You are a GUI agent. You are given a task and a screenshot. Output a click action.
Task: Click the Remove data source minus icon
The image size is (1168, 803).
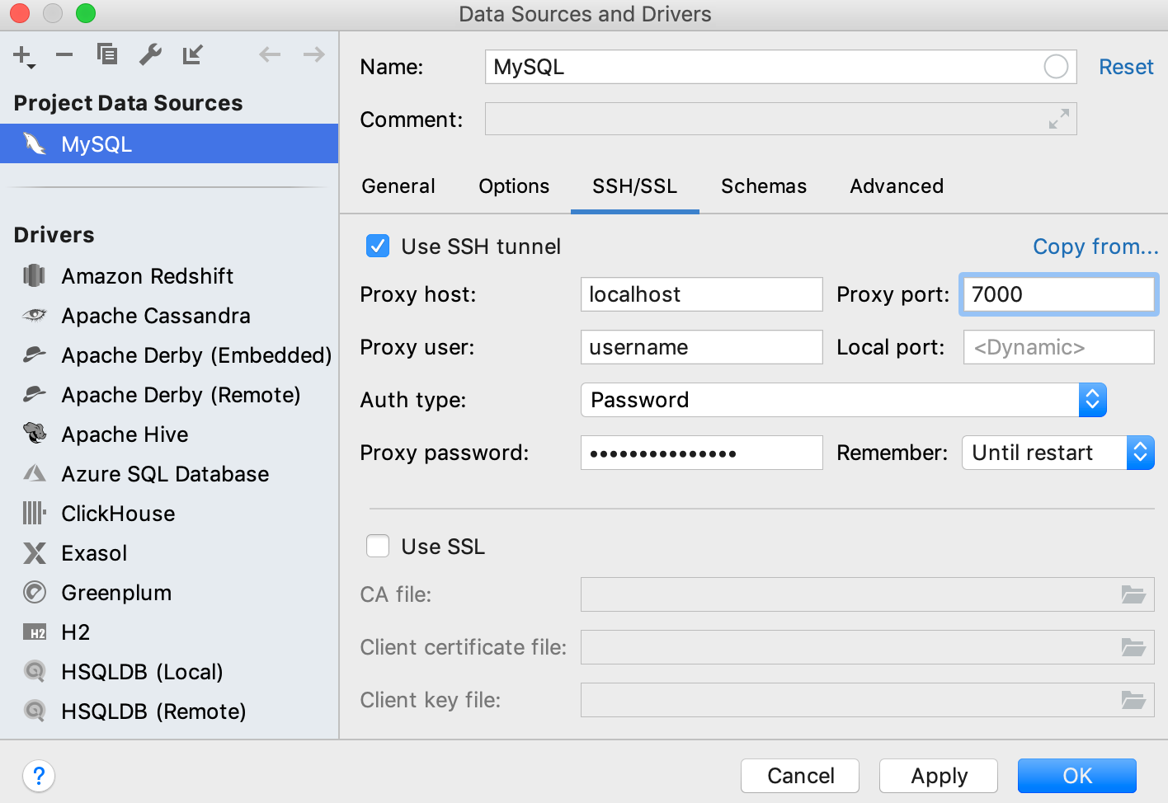pos(64,55)
